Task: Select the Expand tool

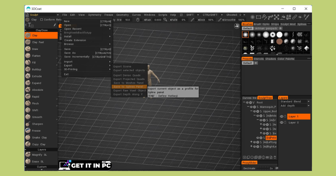Action: point(41,83)
